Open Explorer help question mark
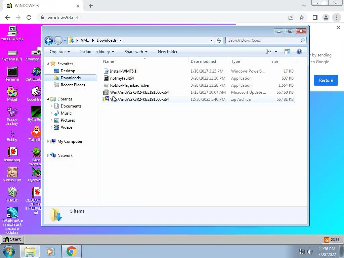The height and width of the screenshot is (258, 344). click(x=299, y=52)
